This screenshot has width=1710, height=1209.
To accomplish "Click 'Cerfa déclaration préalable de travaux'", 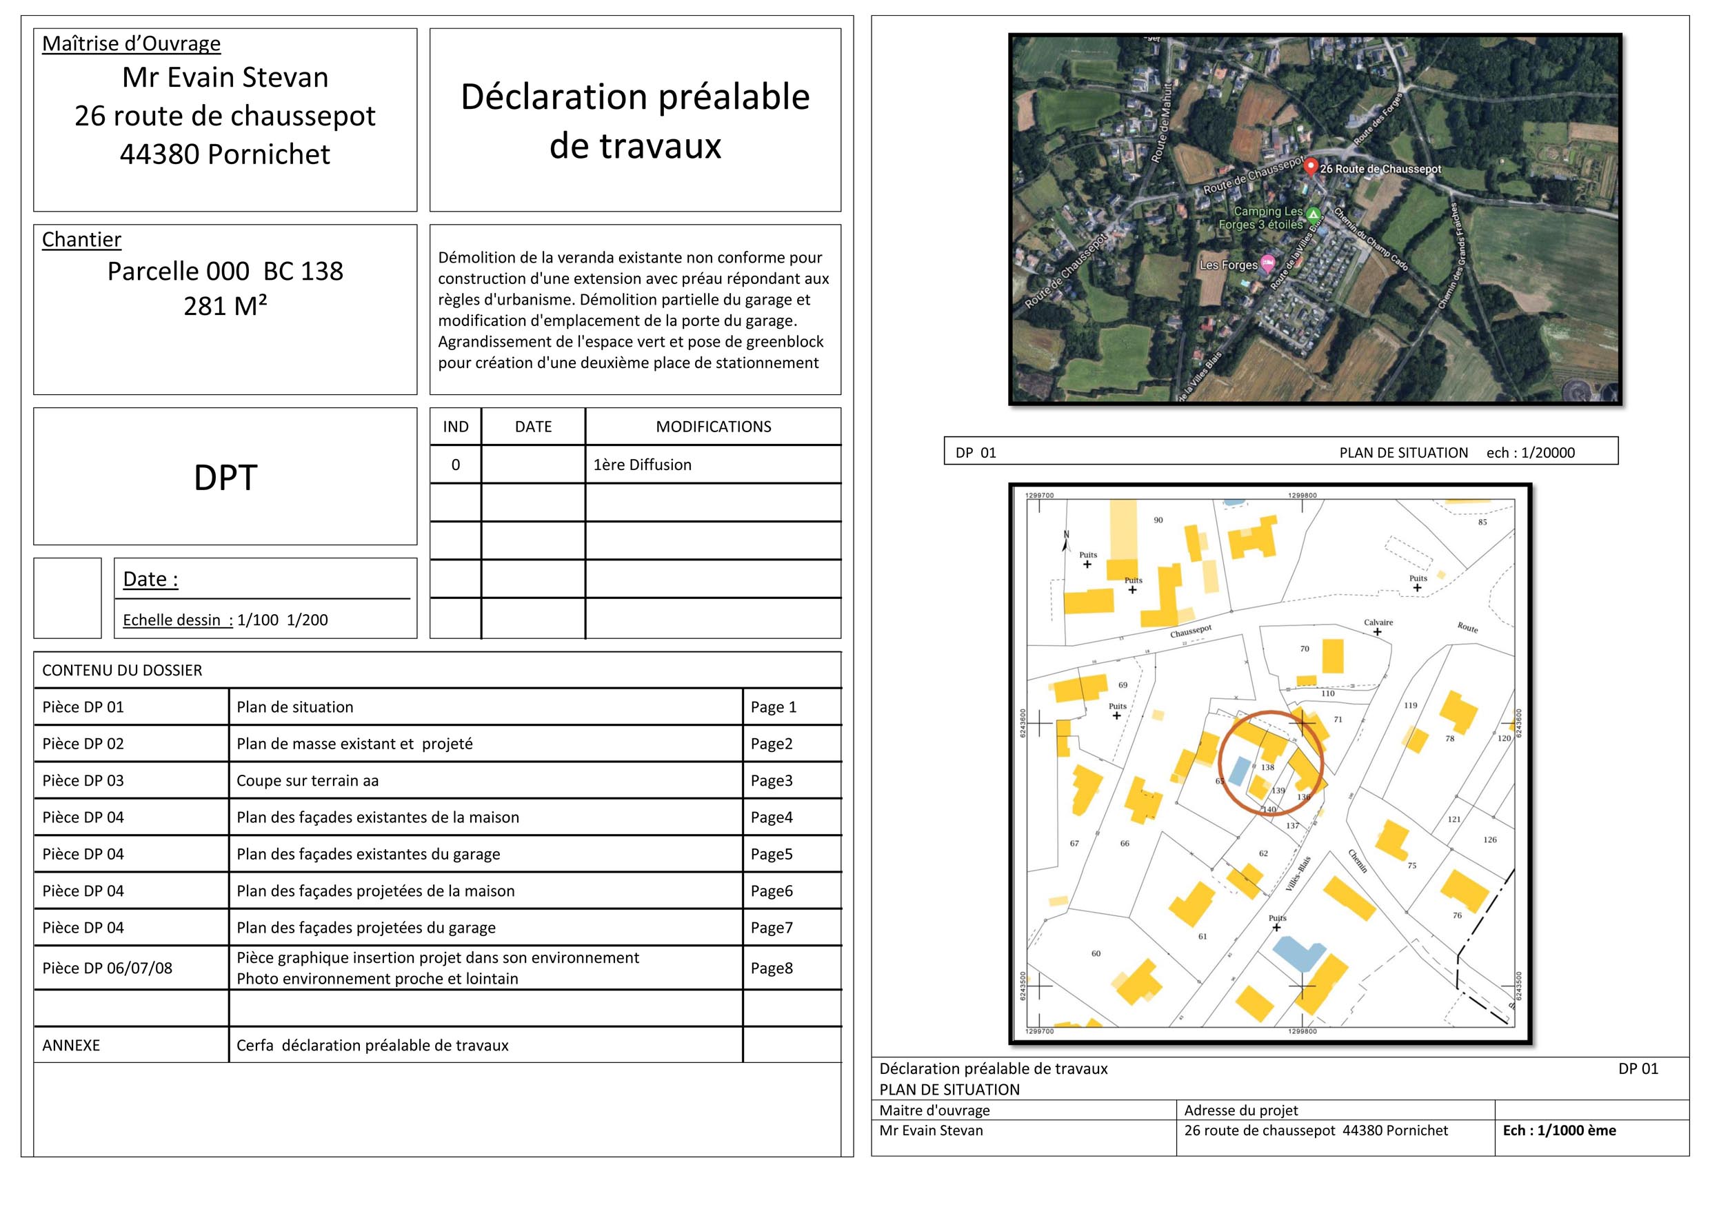I will [372, 1045].
